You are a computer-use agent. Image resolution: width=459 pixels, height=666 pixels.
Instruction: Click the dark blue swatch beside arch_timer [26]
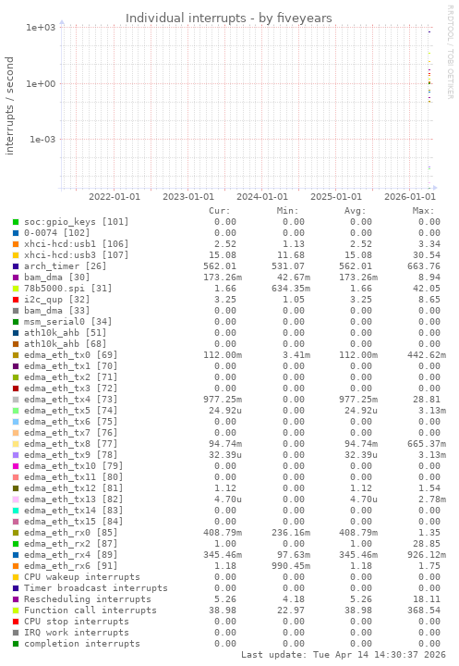16,266
